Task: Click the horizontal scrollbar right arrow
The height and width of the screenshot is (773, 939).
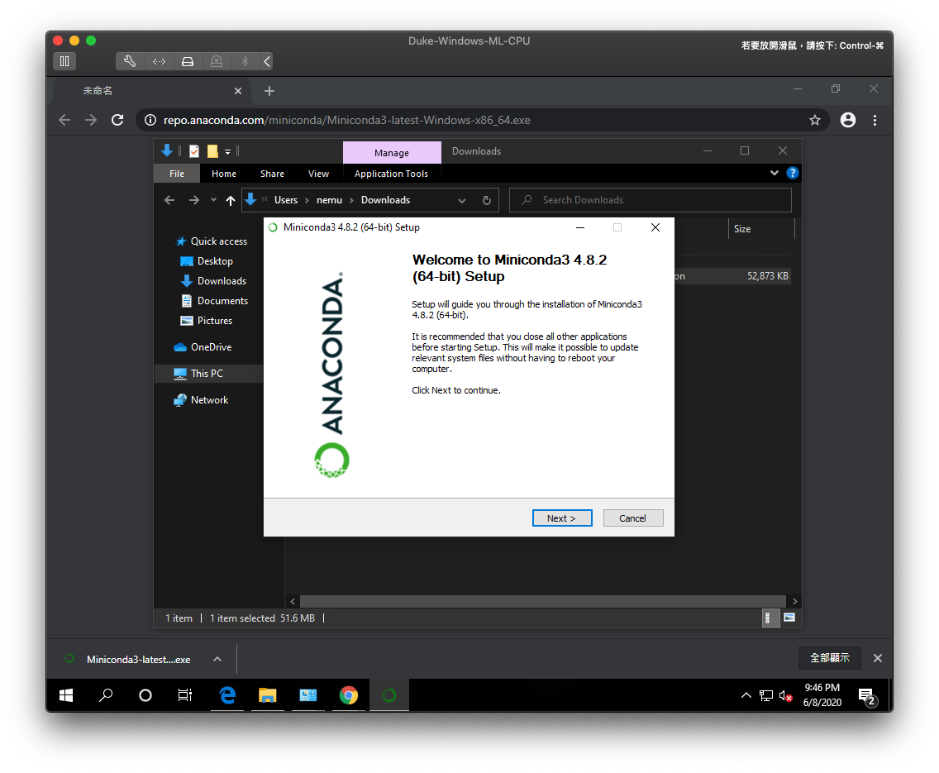Action: [x=794, y=601]
